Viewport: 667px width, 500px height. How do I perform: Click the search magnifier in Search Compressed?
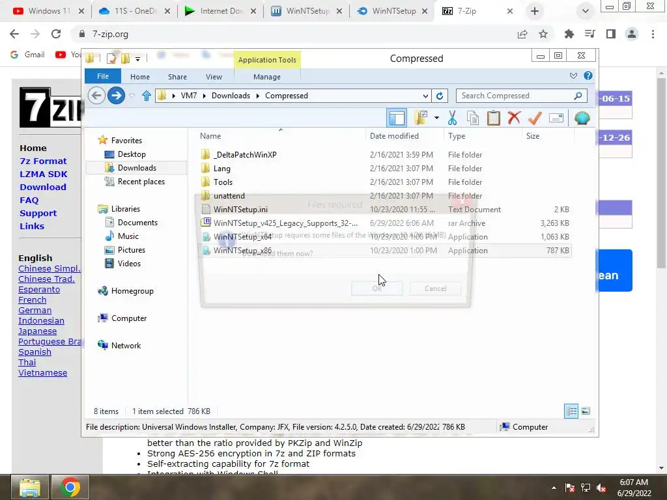(x=578, y=96)
